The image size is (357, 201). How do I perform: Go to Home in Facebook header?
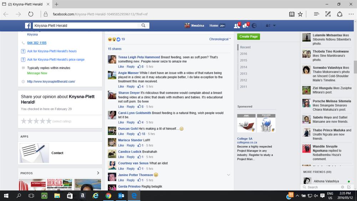pos(214,25)
